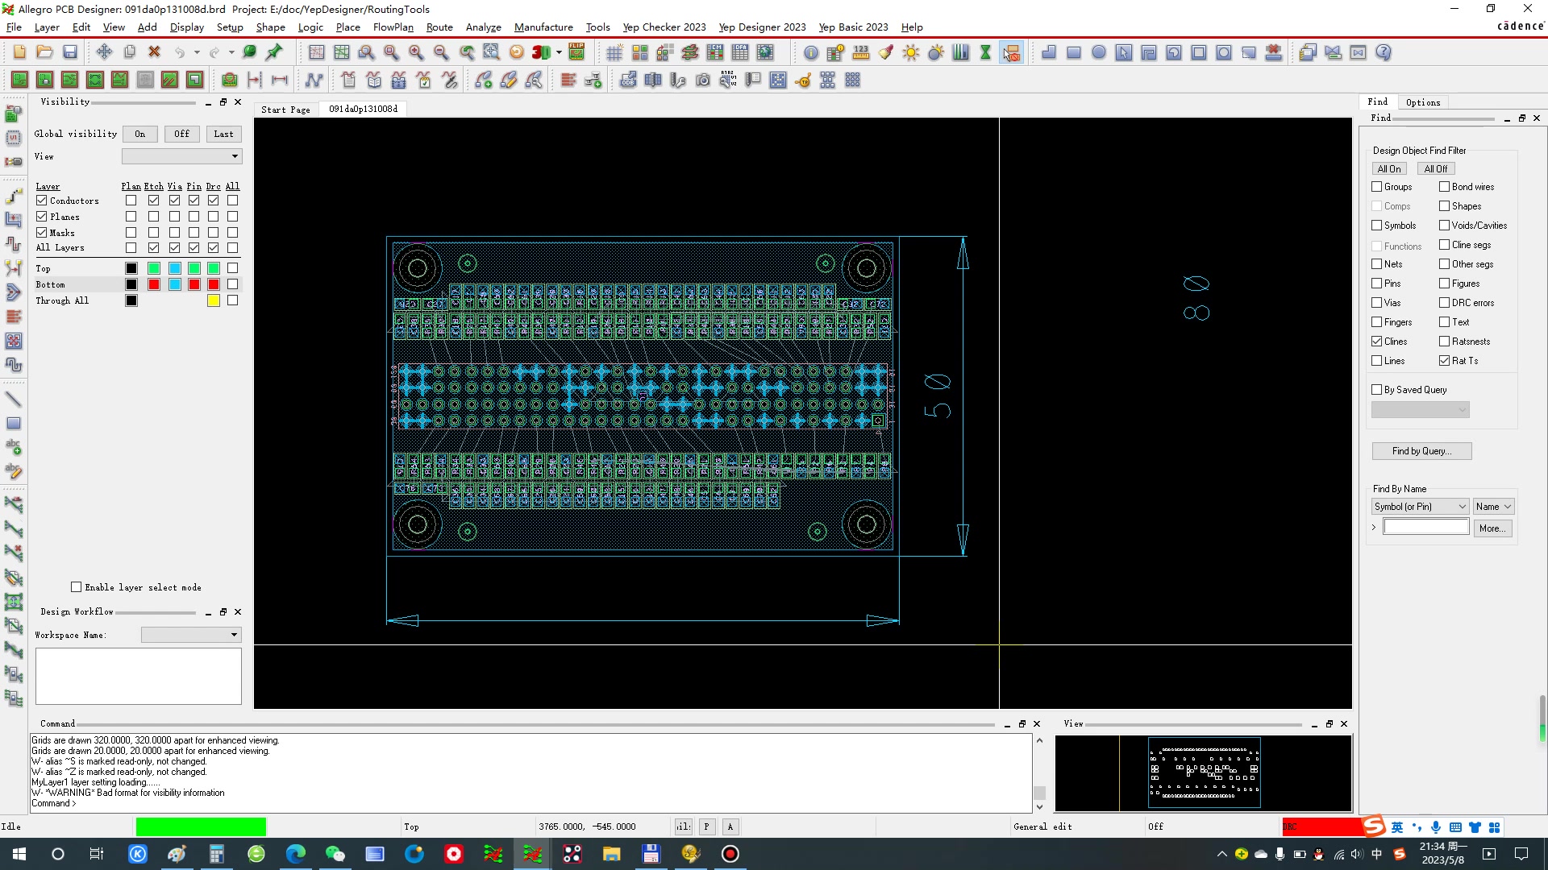Select the Move tool icon

[104, 52]
